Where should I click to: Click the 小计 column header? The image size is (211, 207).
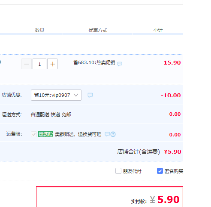[x=158, y=30]
